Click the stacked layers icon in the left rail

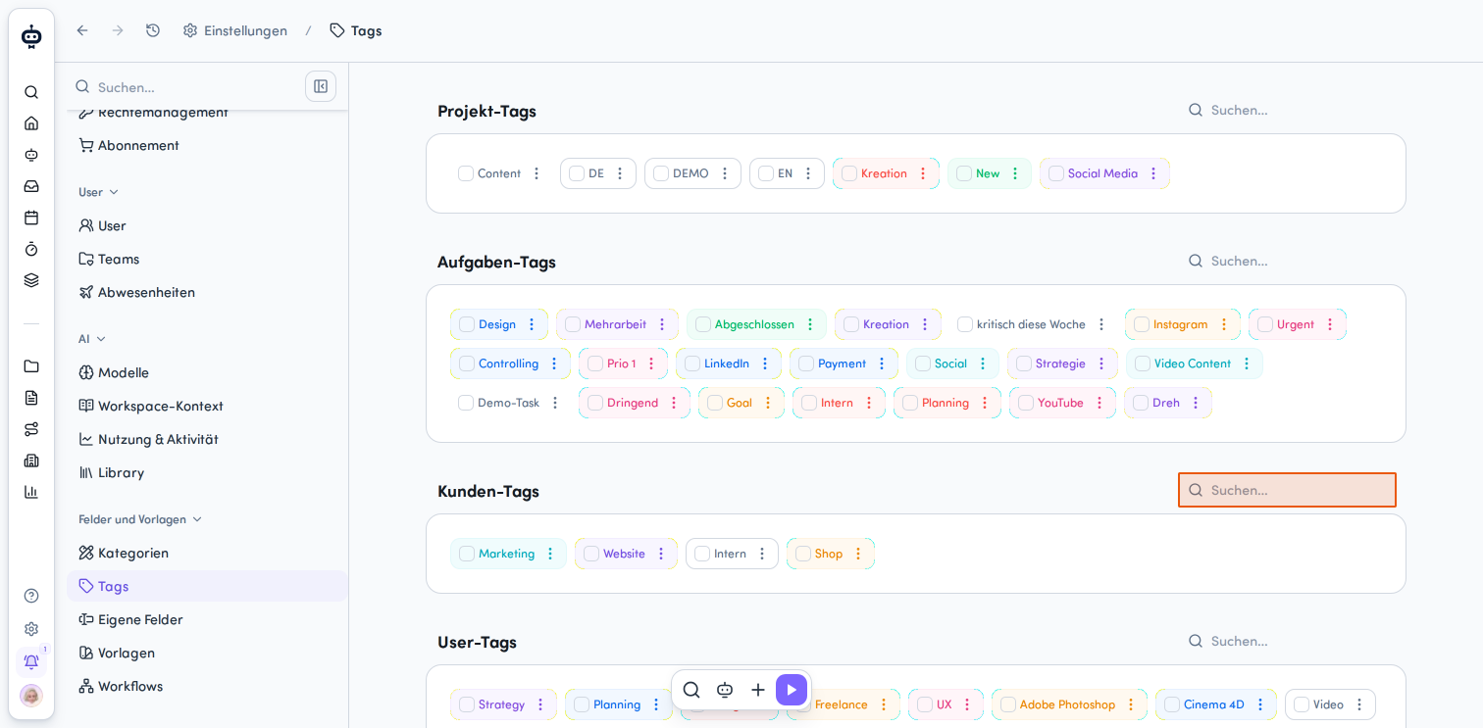[x=31, y=280]
